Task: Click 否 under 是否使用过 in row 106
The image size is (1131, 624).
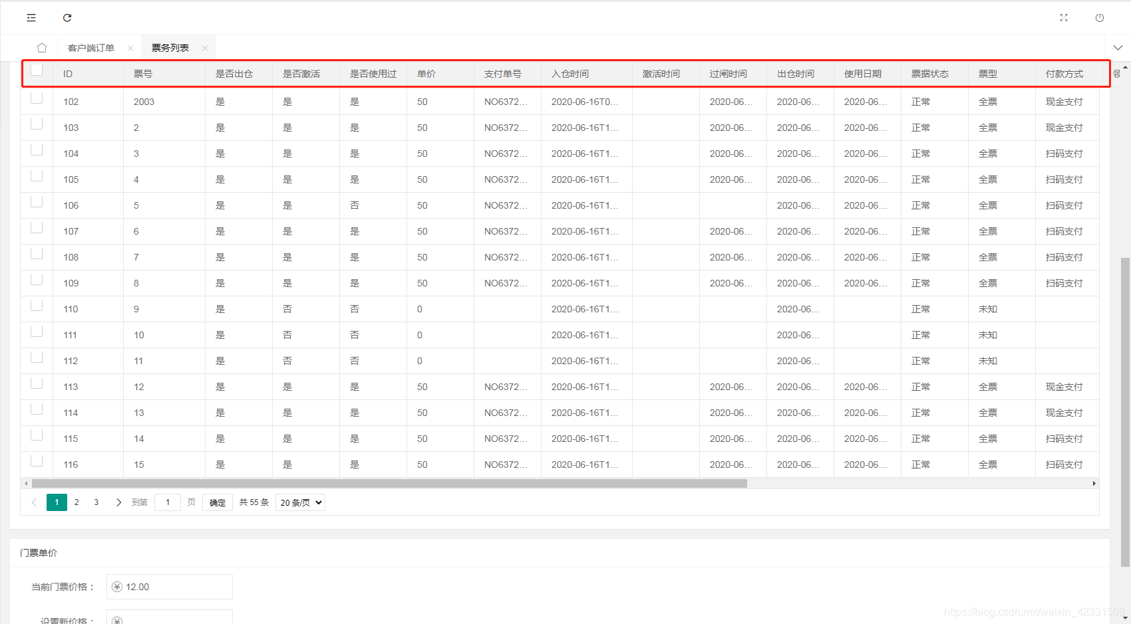Action: (x=355, y=205)
